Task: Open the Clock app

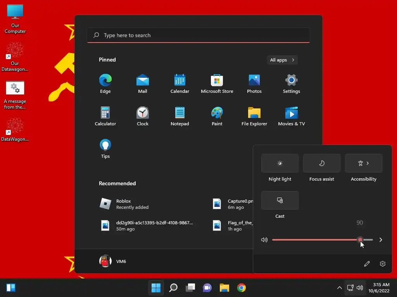Action: tap(143, 116)
